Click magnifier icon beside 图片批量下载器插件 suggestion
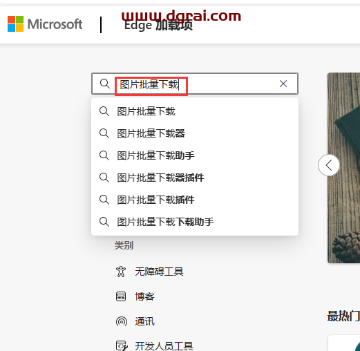This screenshot has height=351, width=360. 104,178
